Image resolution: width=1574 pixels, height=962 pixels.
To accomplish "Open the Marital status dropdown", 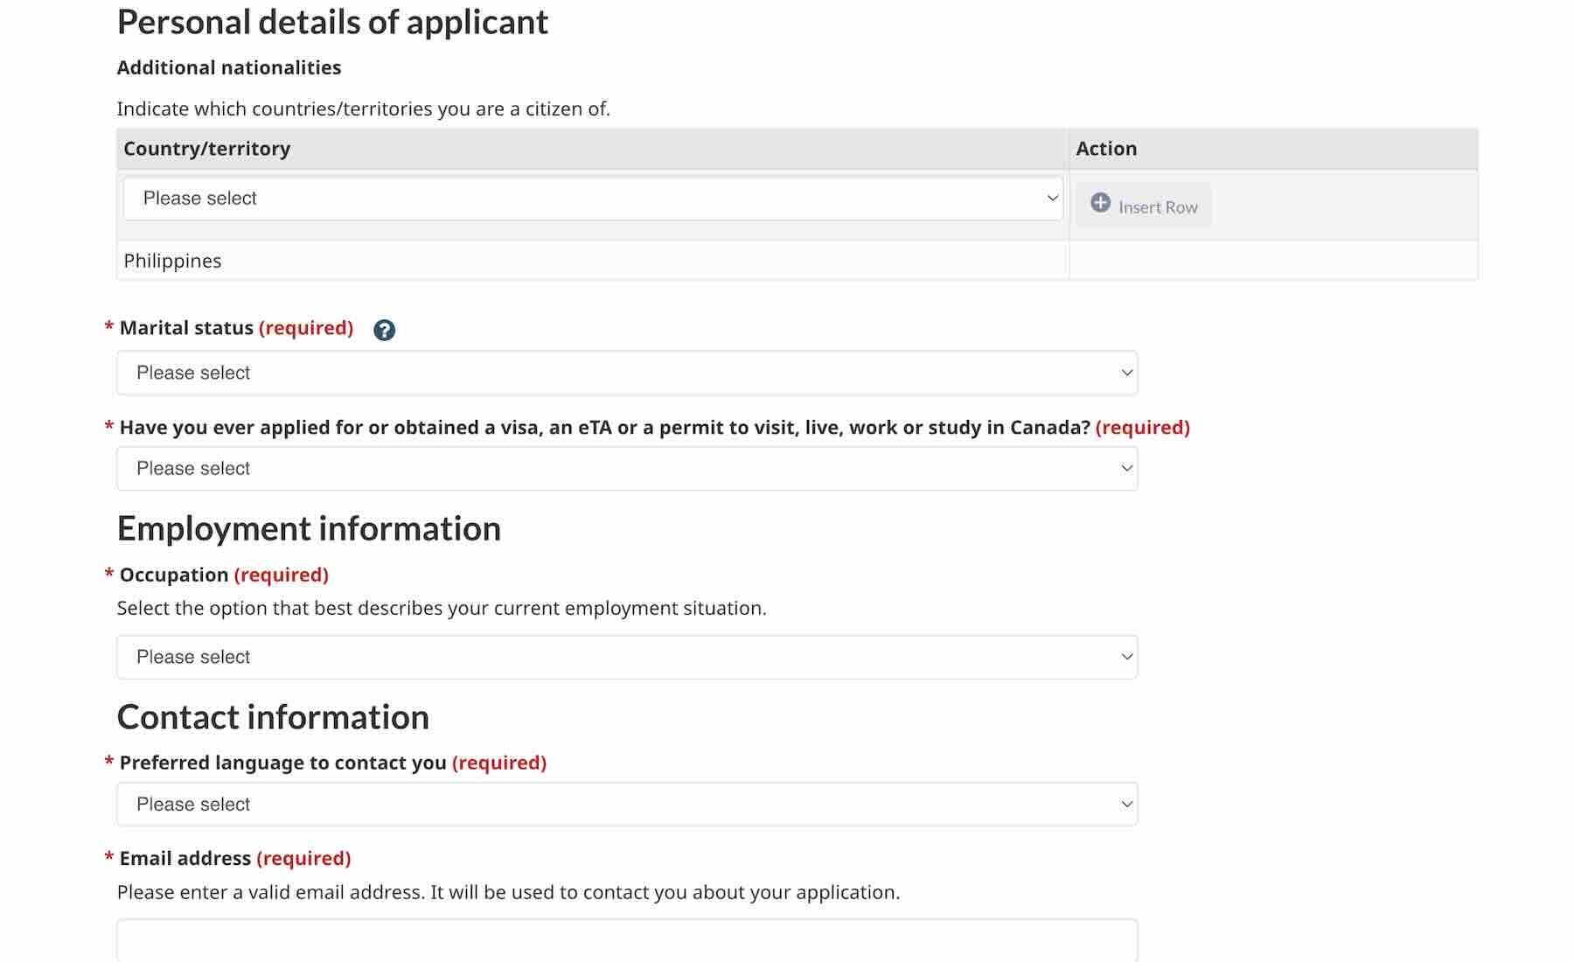I will tap(626, 373).
